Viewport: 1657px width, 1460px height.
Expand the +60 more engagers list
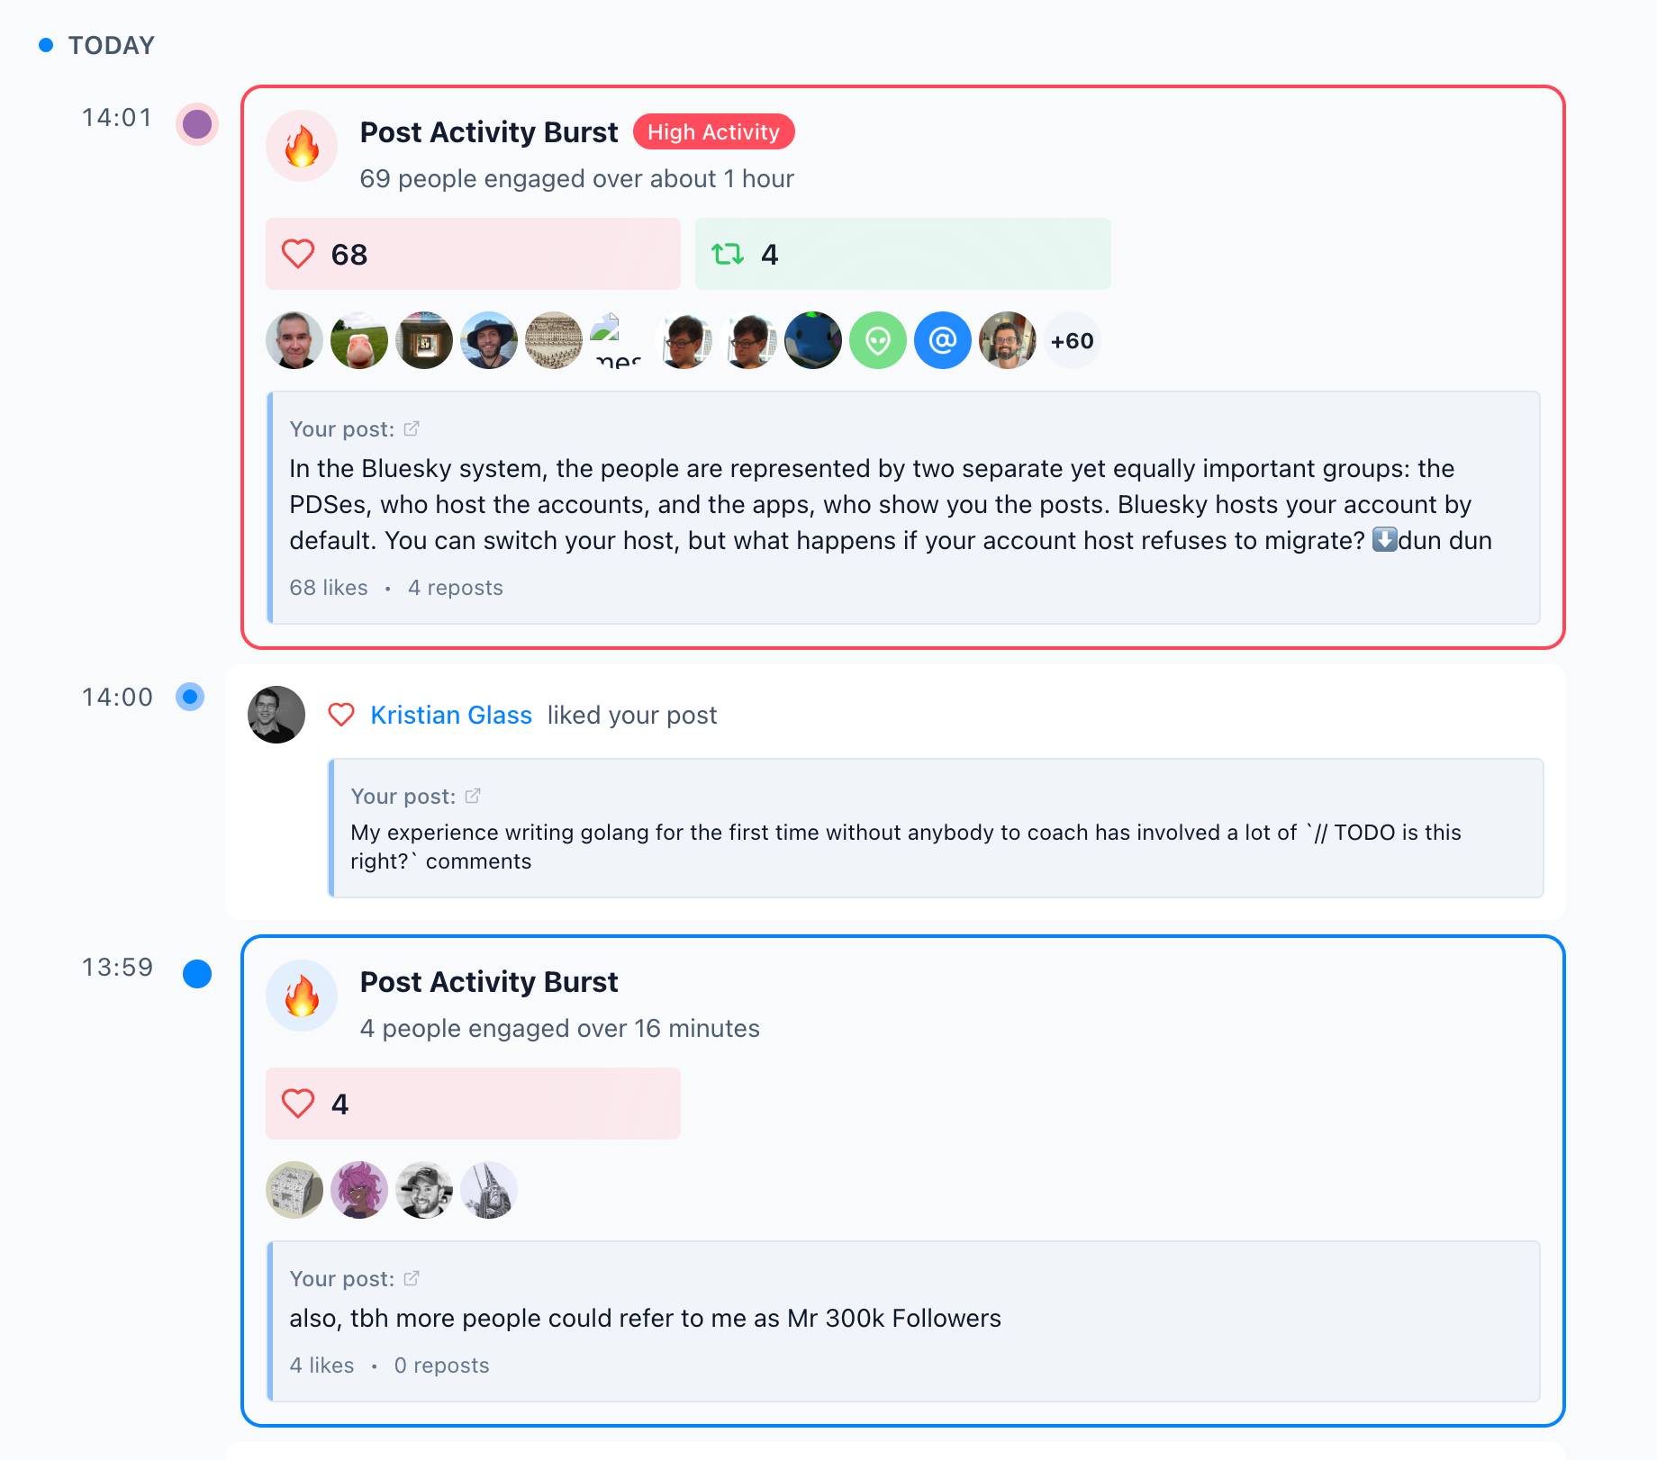coord(1072,341)
